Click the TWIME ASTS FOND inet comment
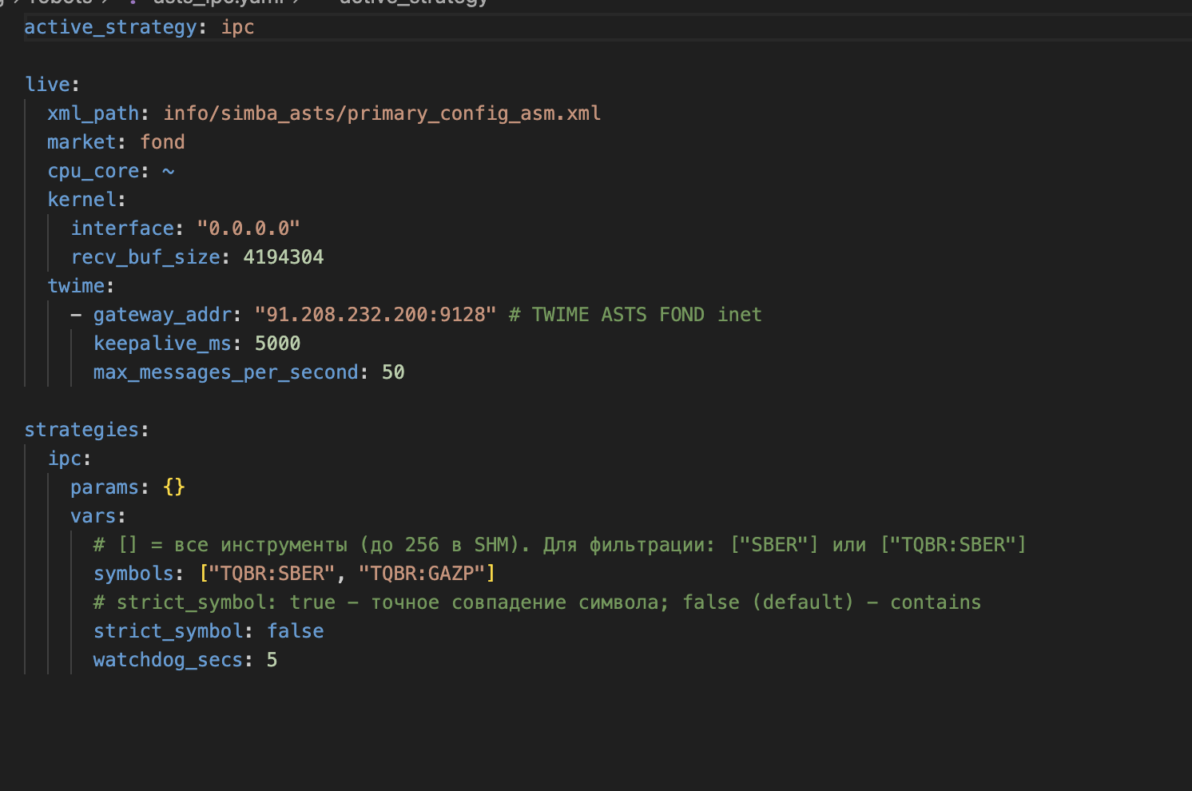Viewport: 1192px width, 791px height. pos(635,315)
